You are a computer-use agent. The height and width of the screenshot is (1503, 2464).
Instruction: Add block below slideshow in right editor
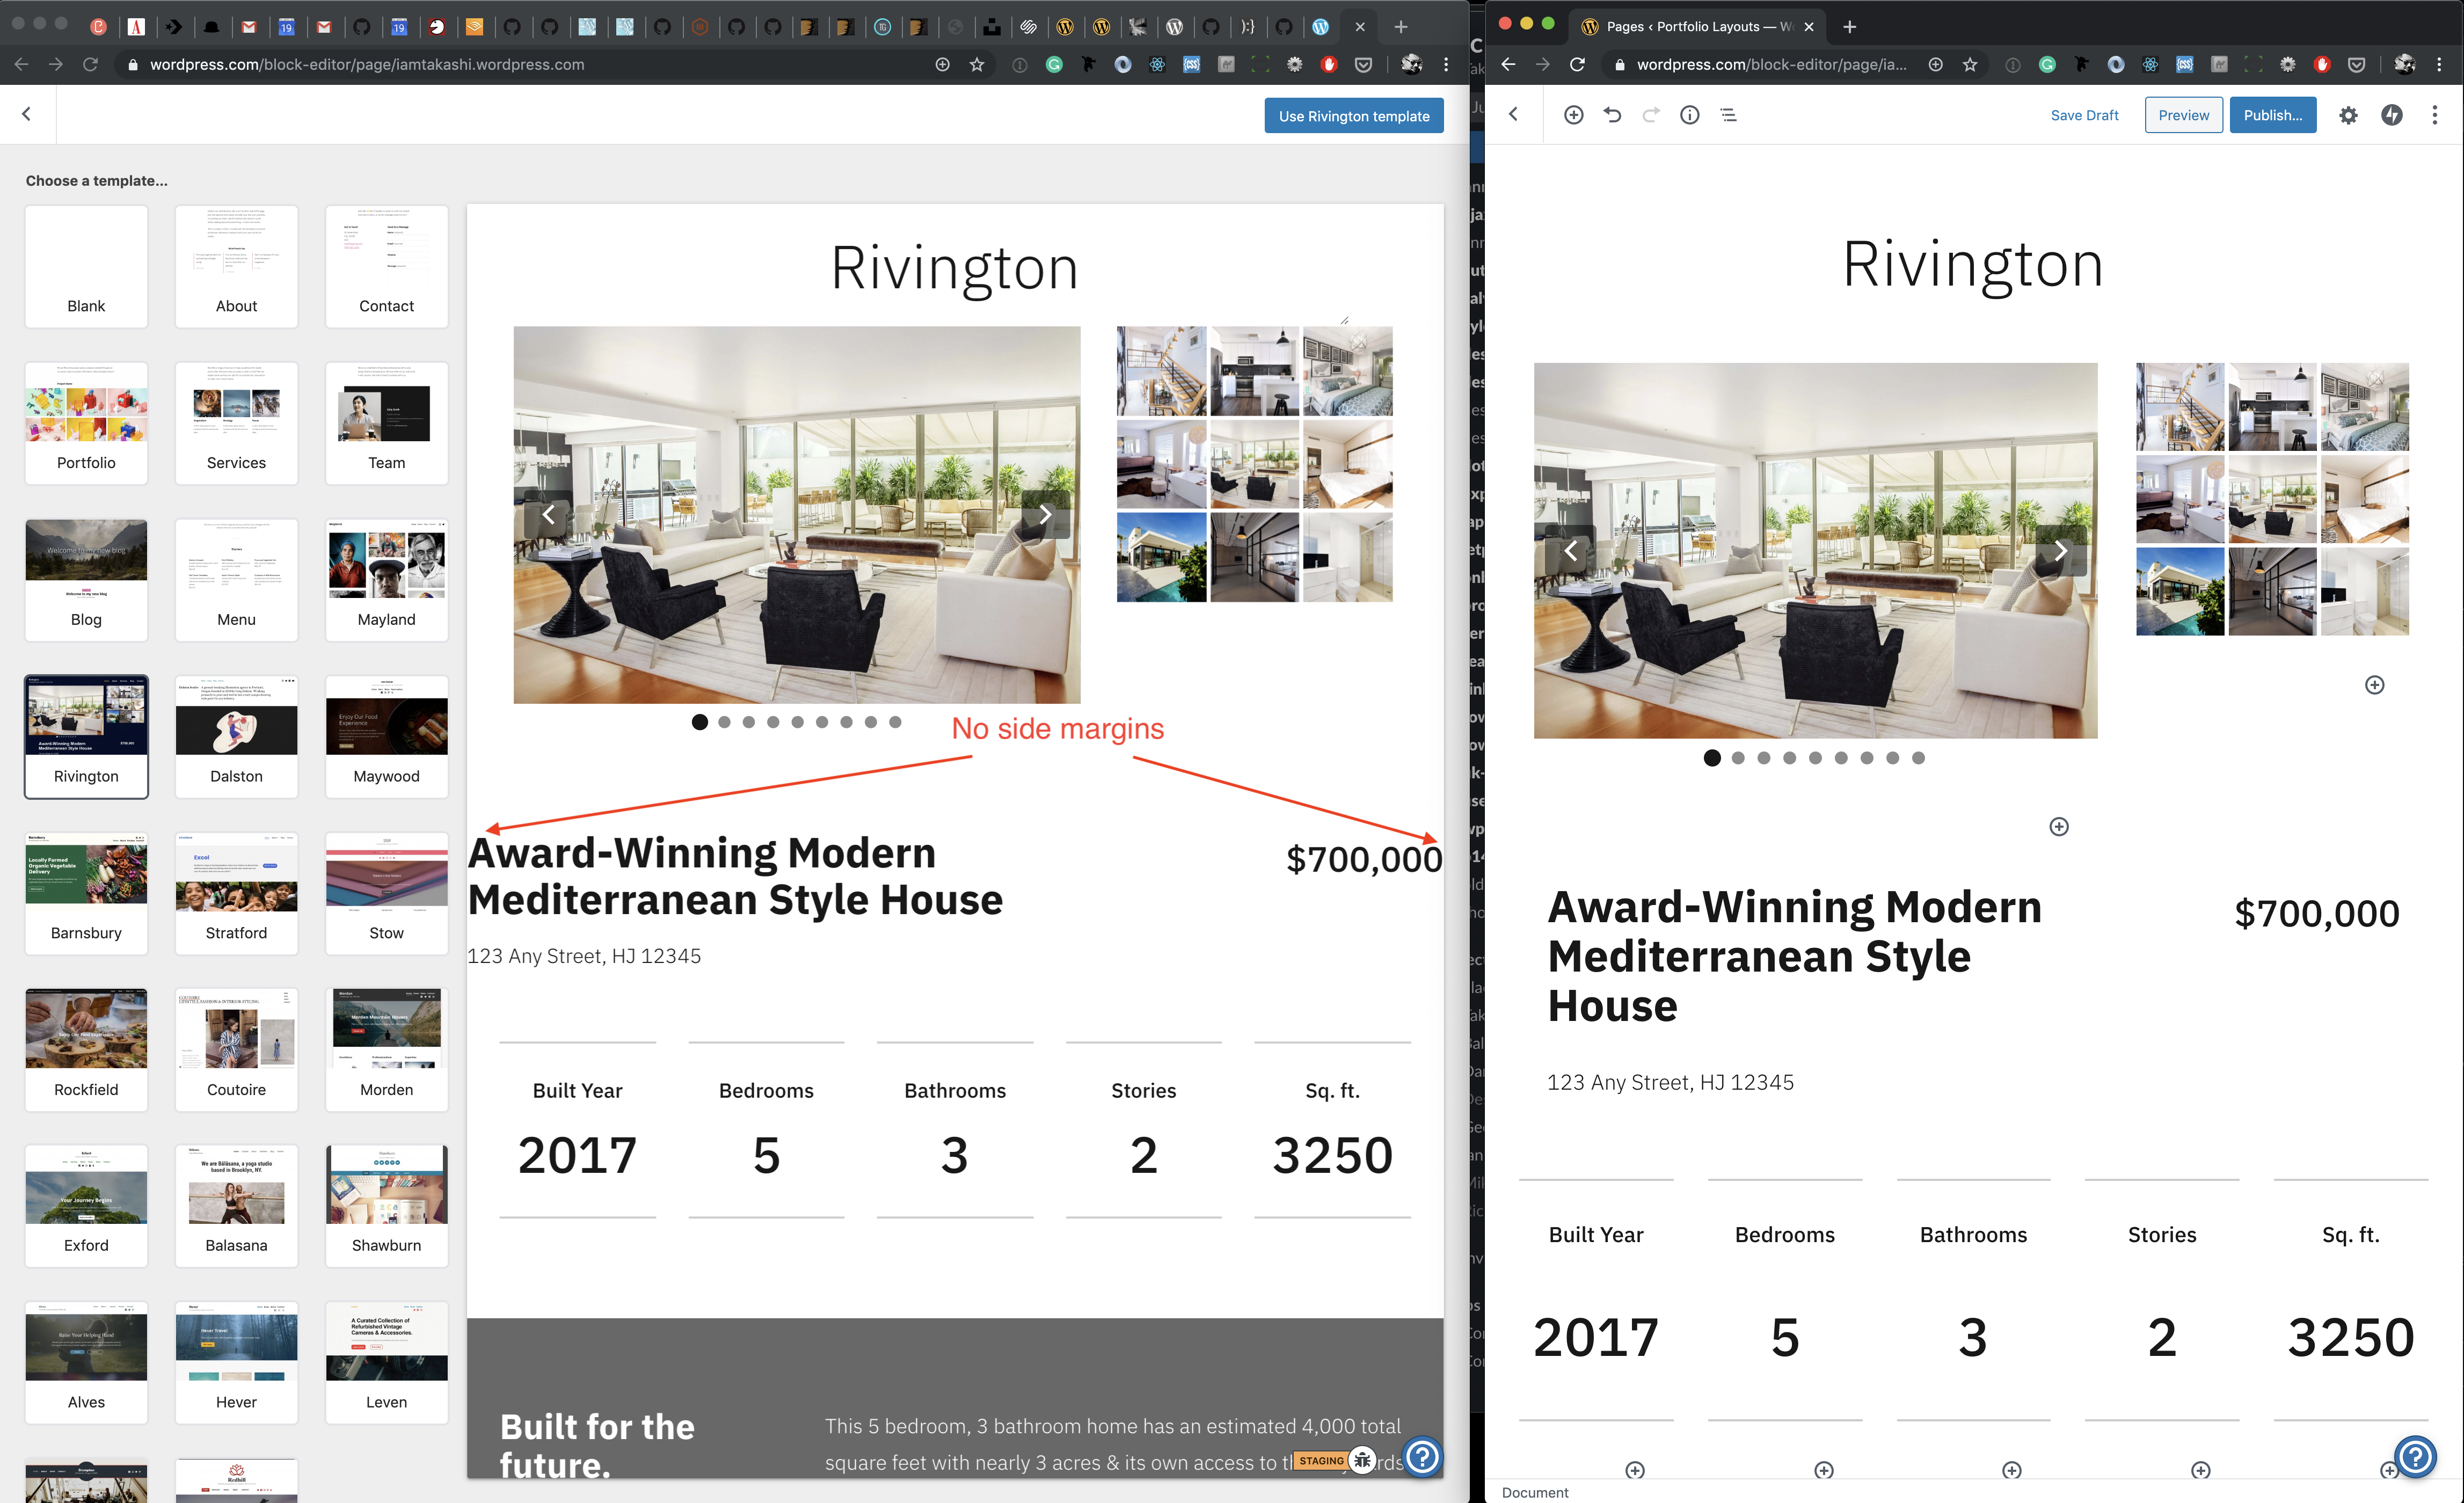(x=2058, y=826)
